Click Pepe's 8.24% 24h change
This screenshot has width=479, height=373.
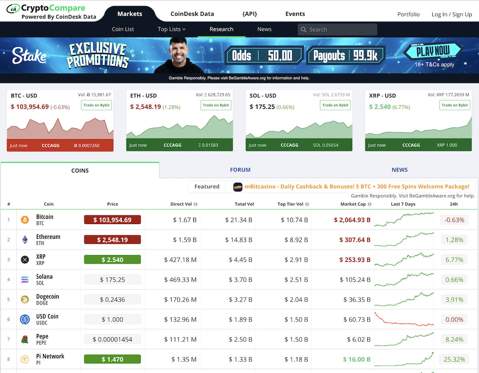pyautogui.click(x=454, y=339)
